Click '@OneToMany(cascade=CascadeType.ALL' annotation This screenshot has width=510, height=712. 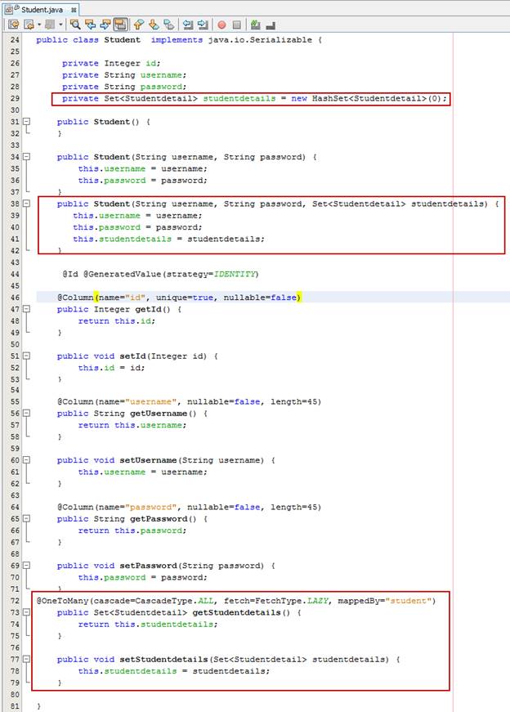click(125, 601)
